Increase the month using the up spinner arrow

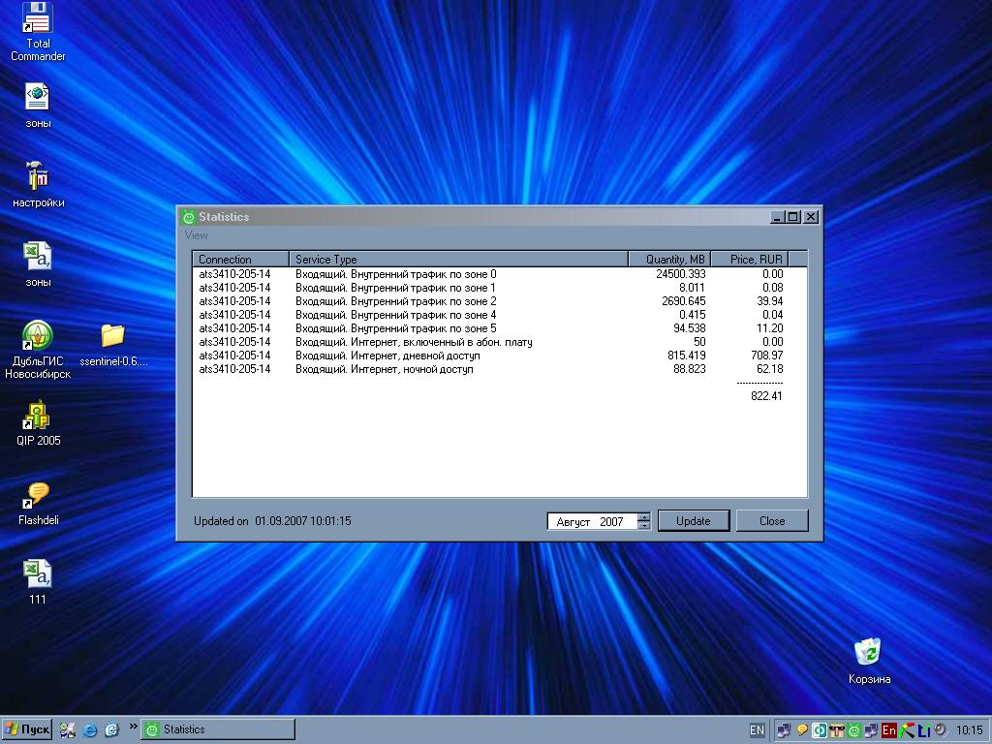(x=644, y=516)
